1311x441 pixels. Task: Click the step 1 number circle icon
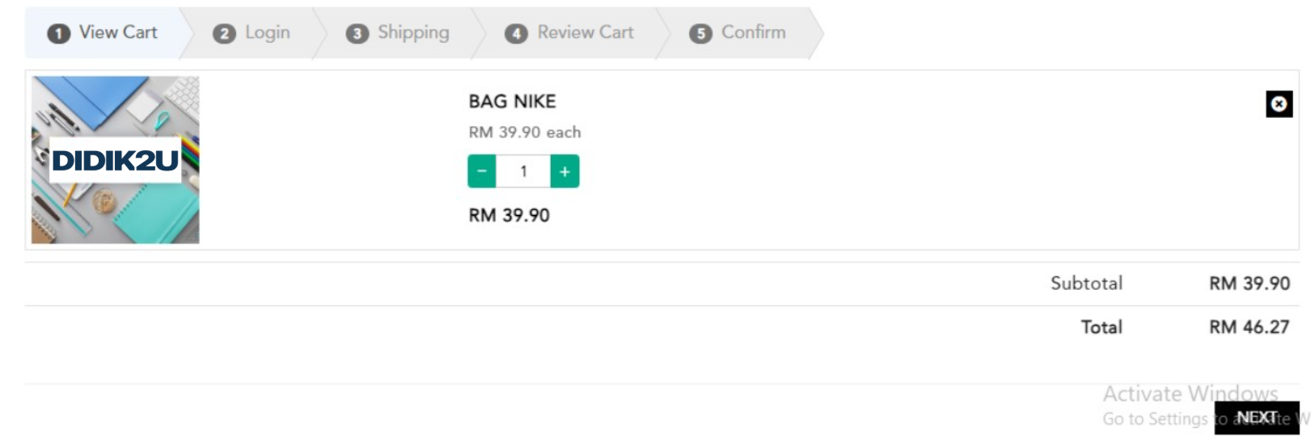(x=58, y=33)
